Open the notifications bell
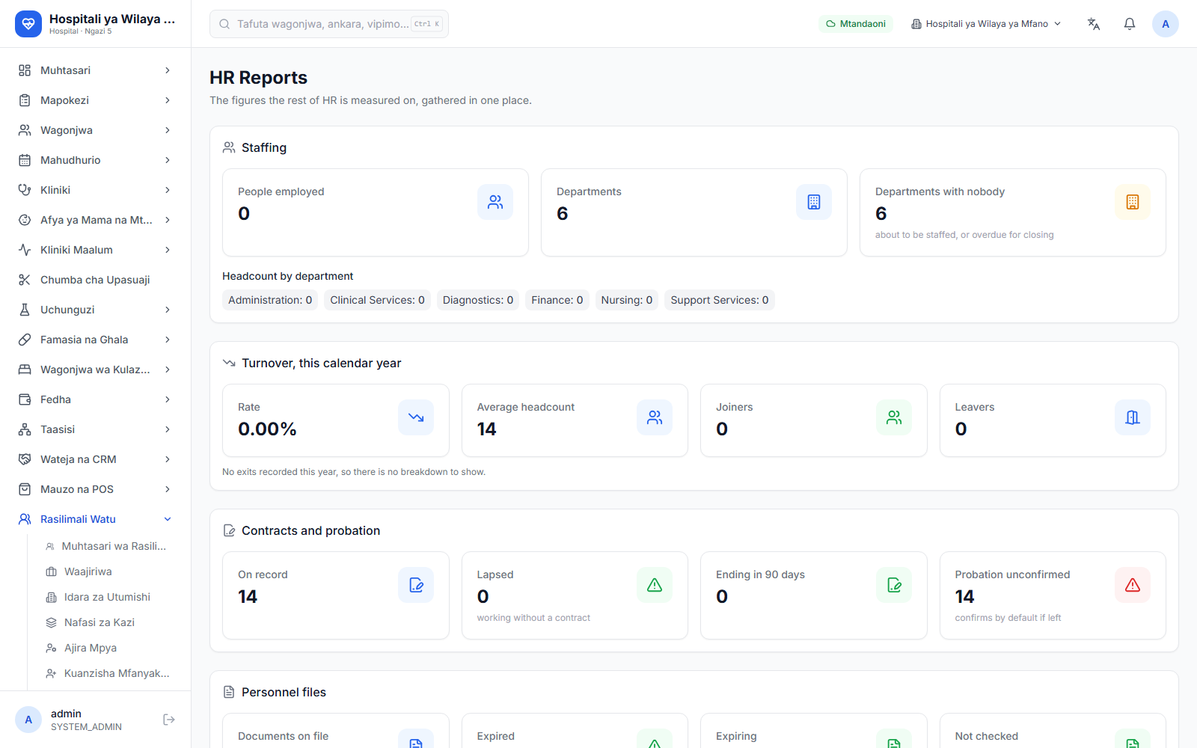This screenshot has width=1197, height=748. tap(1130, 24)
